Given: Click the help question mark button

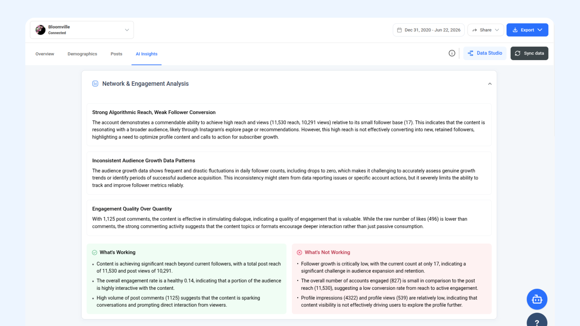Looking at the screenshot, I should [537, 321].
